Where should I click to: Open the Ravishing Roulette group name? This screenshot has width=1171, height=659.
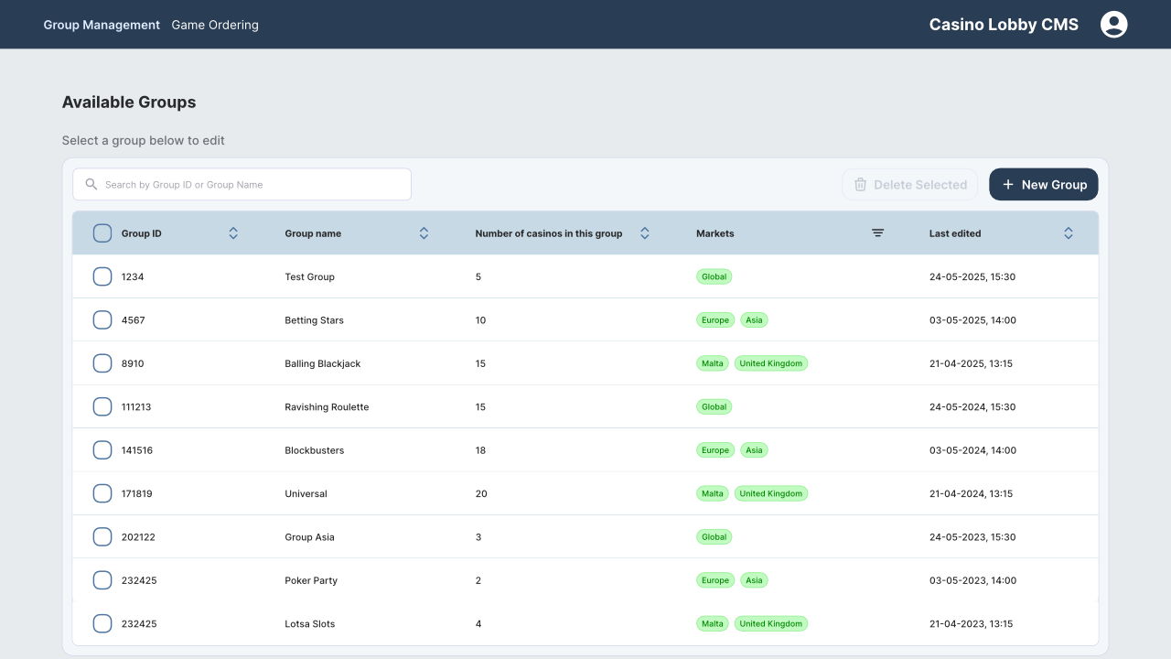point(327,407)
